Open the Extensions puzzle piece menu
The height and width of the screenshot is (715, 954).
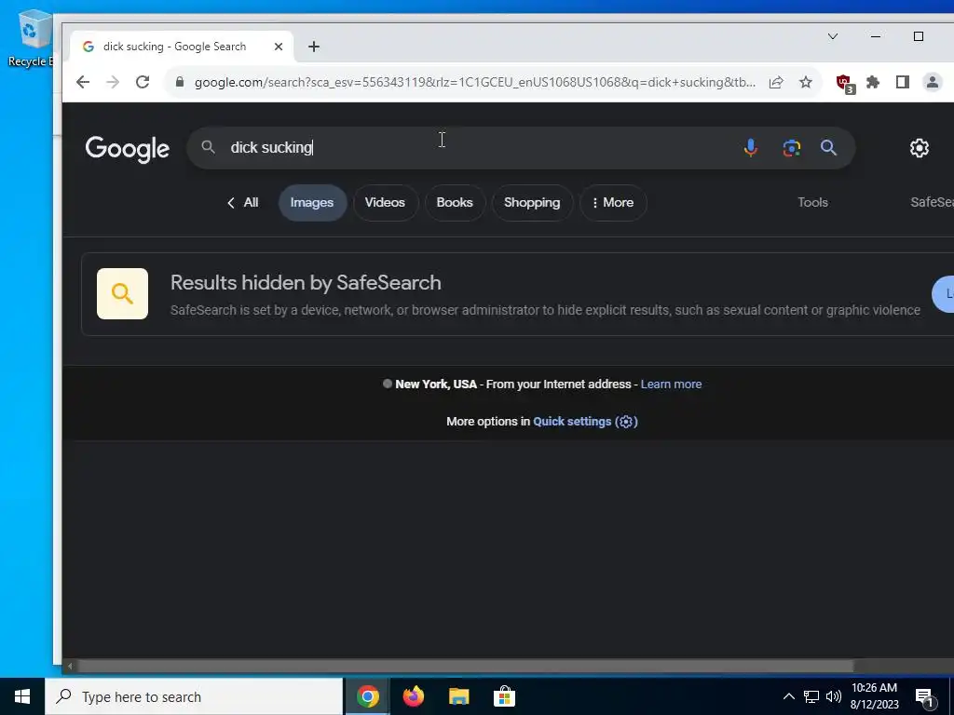point(873,82)
